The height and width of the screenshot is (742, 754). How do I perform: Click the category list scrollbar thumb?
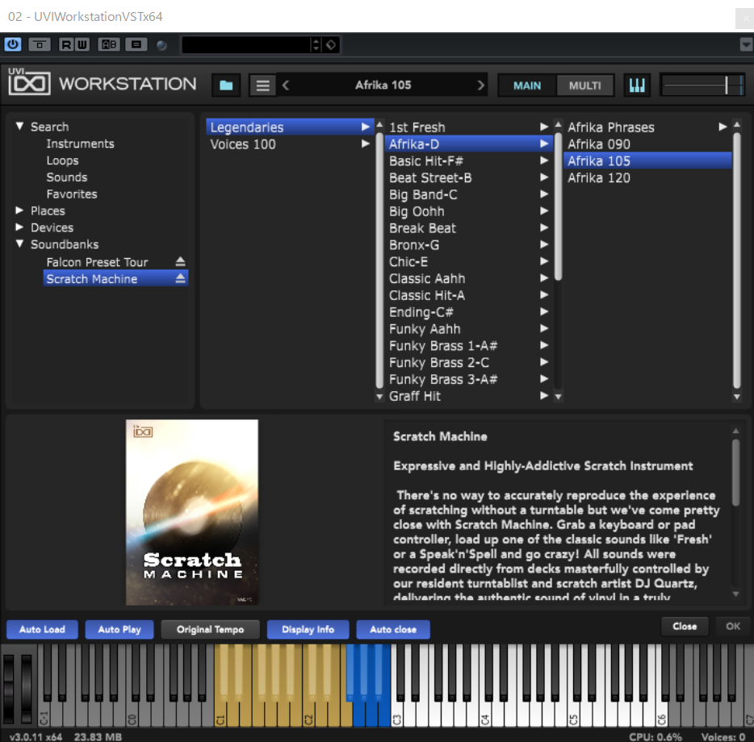coord(559,206)
